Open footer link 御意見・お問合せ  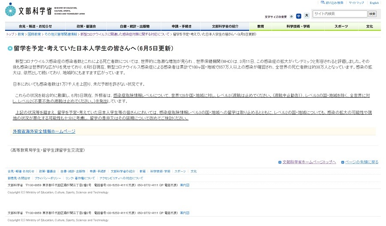click(19, 178)
